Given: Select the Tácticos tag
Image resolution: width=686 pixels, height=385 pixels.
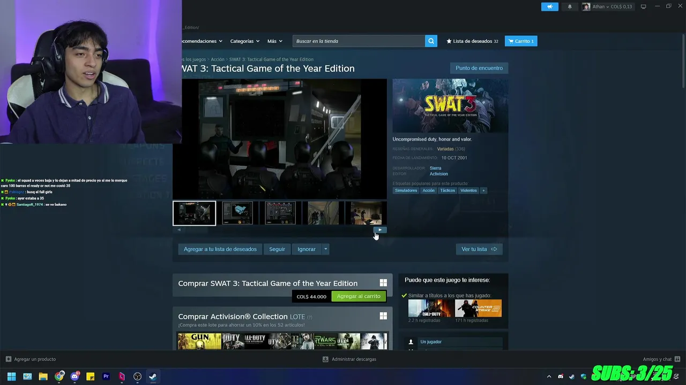Looking at the screenshot, I should point(448,190).
